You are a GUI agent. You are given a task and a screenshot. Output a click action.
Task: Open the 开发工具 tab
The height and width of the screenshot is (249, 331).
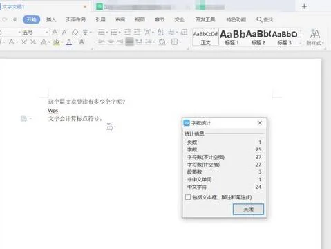tap(205, 19)
